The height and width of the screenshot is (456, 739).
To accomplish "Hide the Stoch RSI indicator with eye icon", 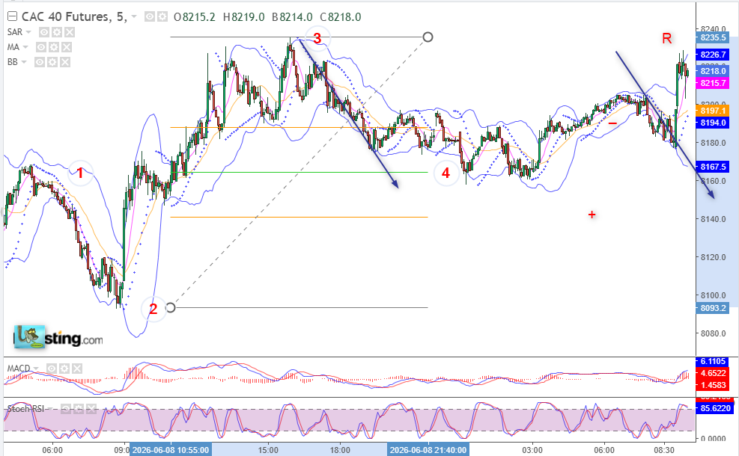I will (x=66, y=409).
